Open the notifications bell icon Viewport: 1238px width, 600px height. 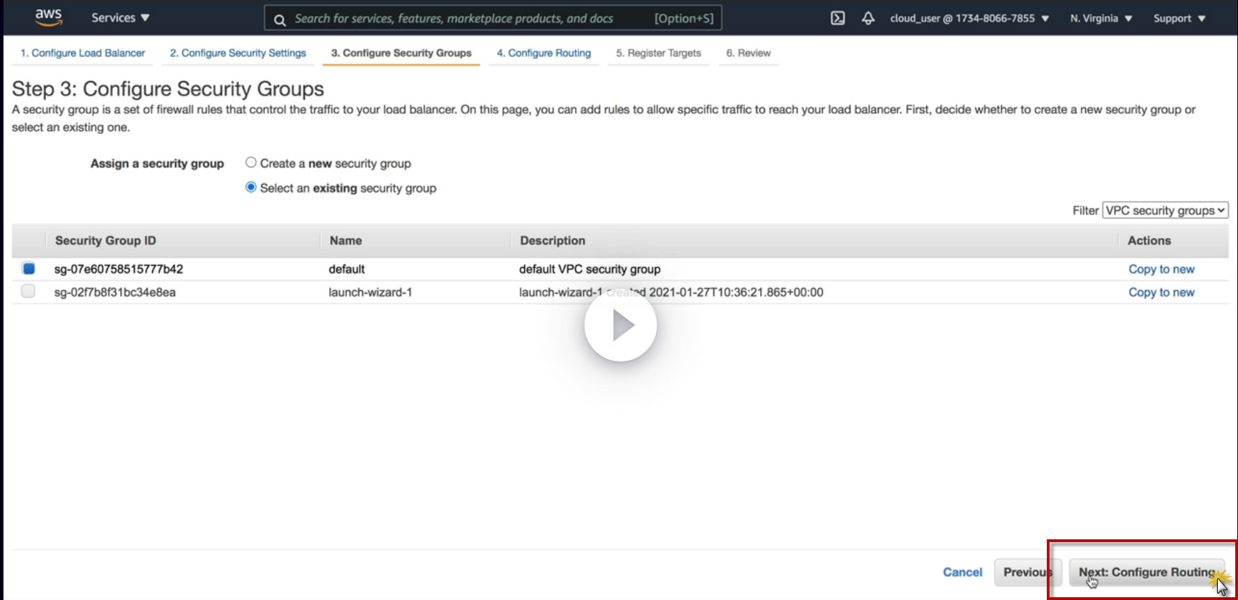tap(867, 18)
